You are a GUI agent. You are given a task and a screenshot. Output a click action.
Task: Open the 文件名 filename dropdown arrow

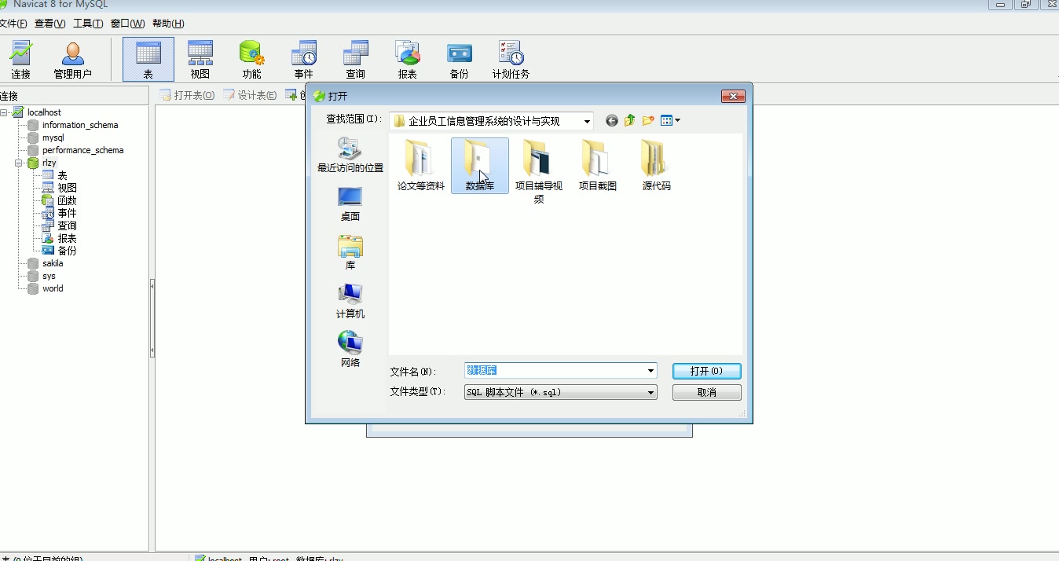pyautogui.click(x=650, y=370)
